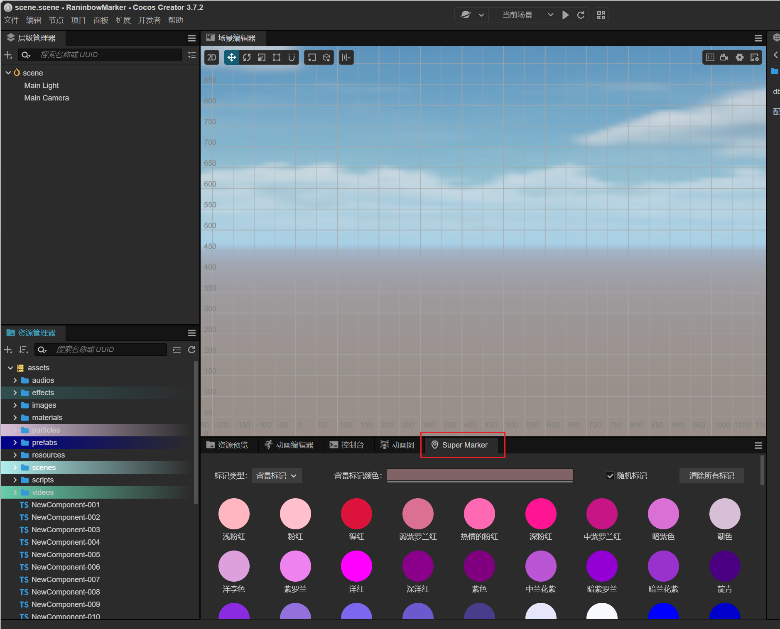Pick the 猩红 color swatch
Viewport: 780px width, 629px height.
coord(356,514)
